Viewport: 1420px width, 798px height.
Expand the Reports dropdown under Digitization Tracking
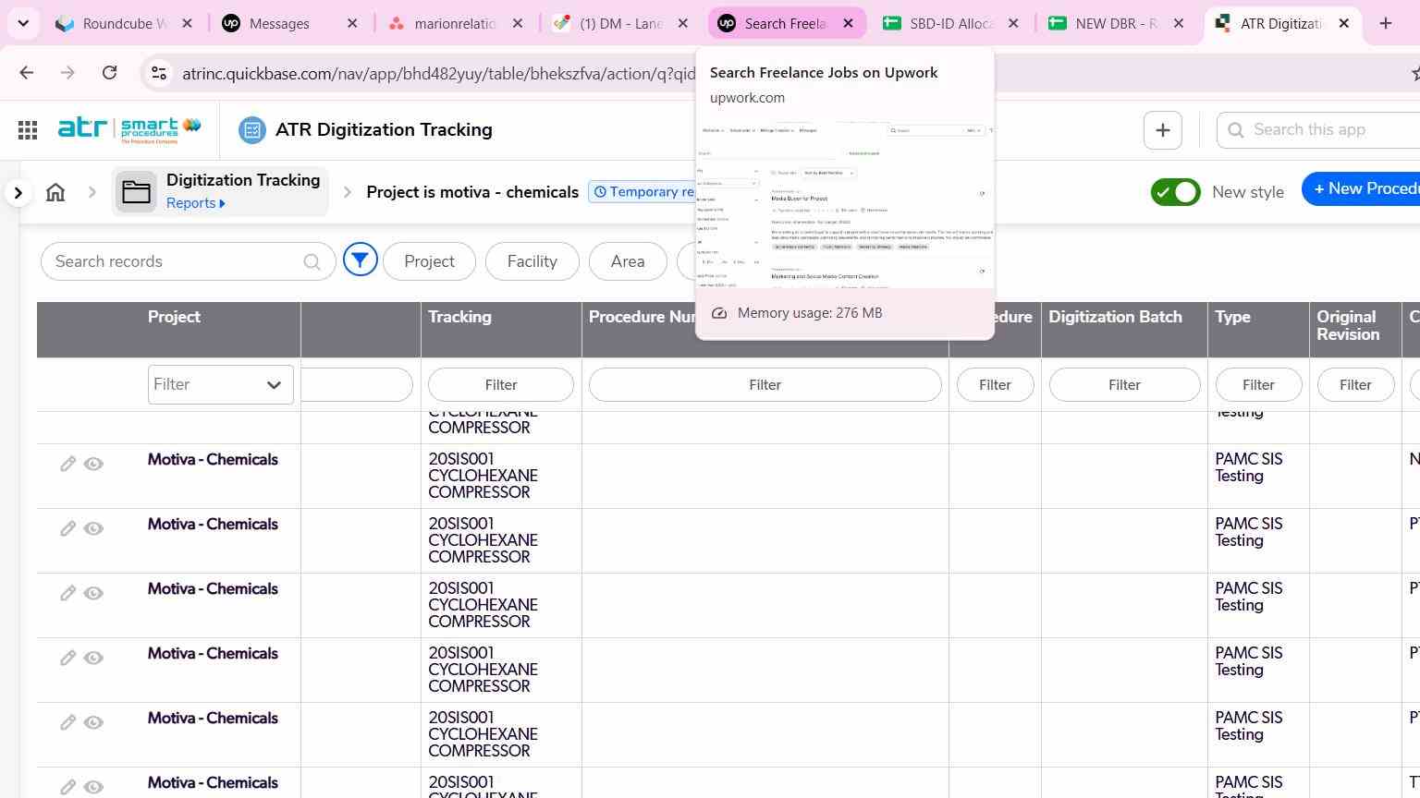tap(195, 203)
